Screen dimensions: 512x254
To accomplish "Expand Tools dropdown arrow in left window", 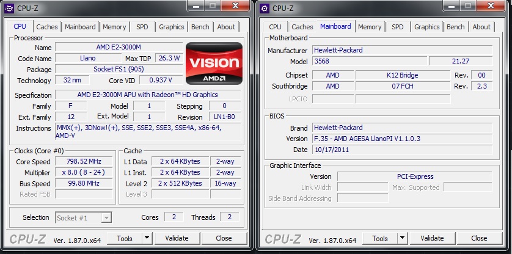I will tap(147, 238).
